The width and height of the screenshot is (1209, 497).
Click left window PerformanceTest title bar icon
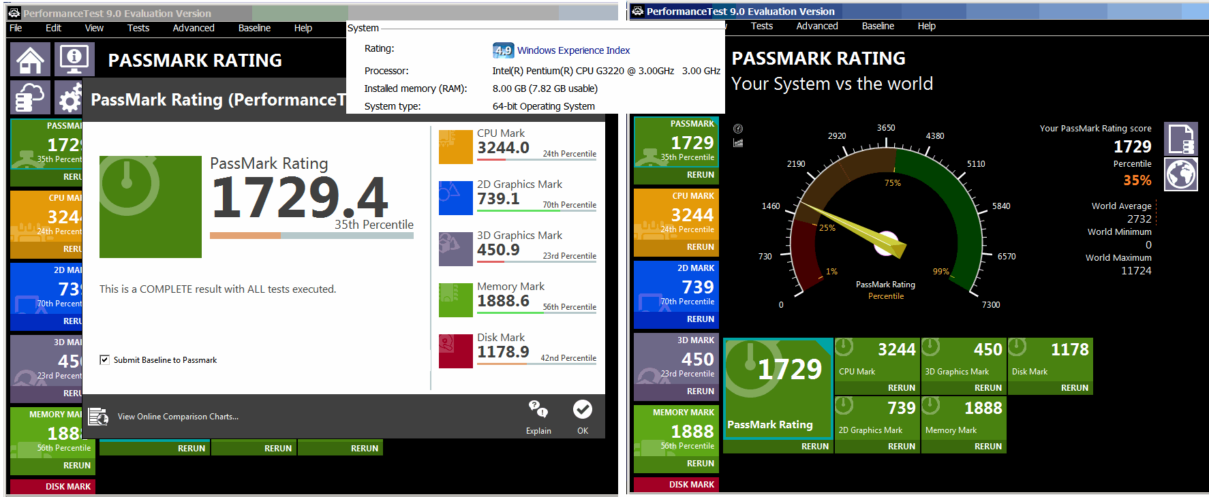click(14, 13)
